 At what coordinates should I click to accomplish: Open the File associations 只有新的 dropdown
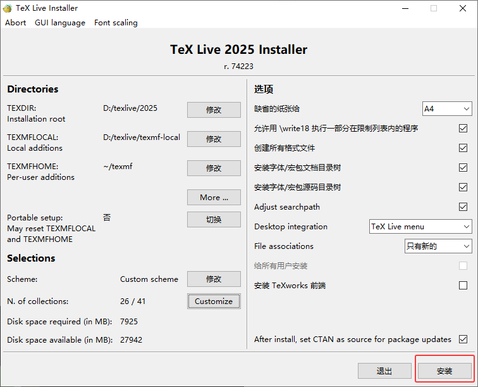[x=438, y=246]
